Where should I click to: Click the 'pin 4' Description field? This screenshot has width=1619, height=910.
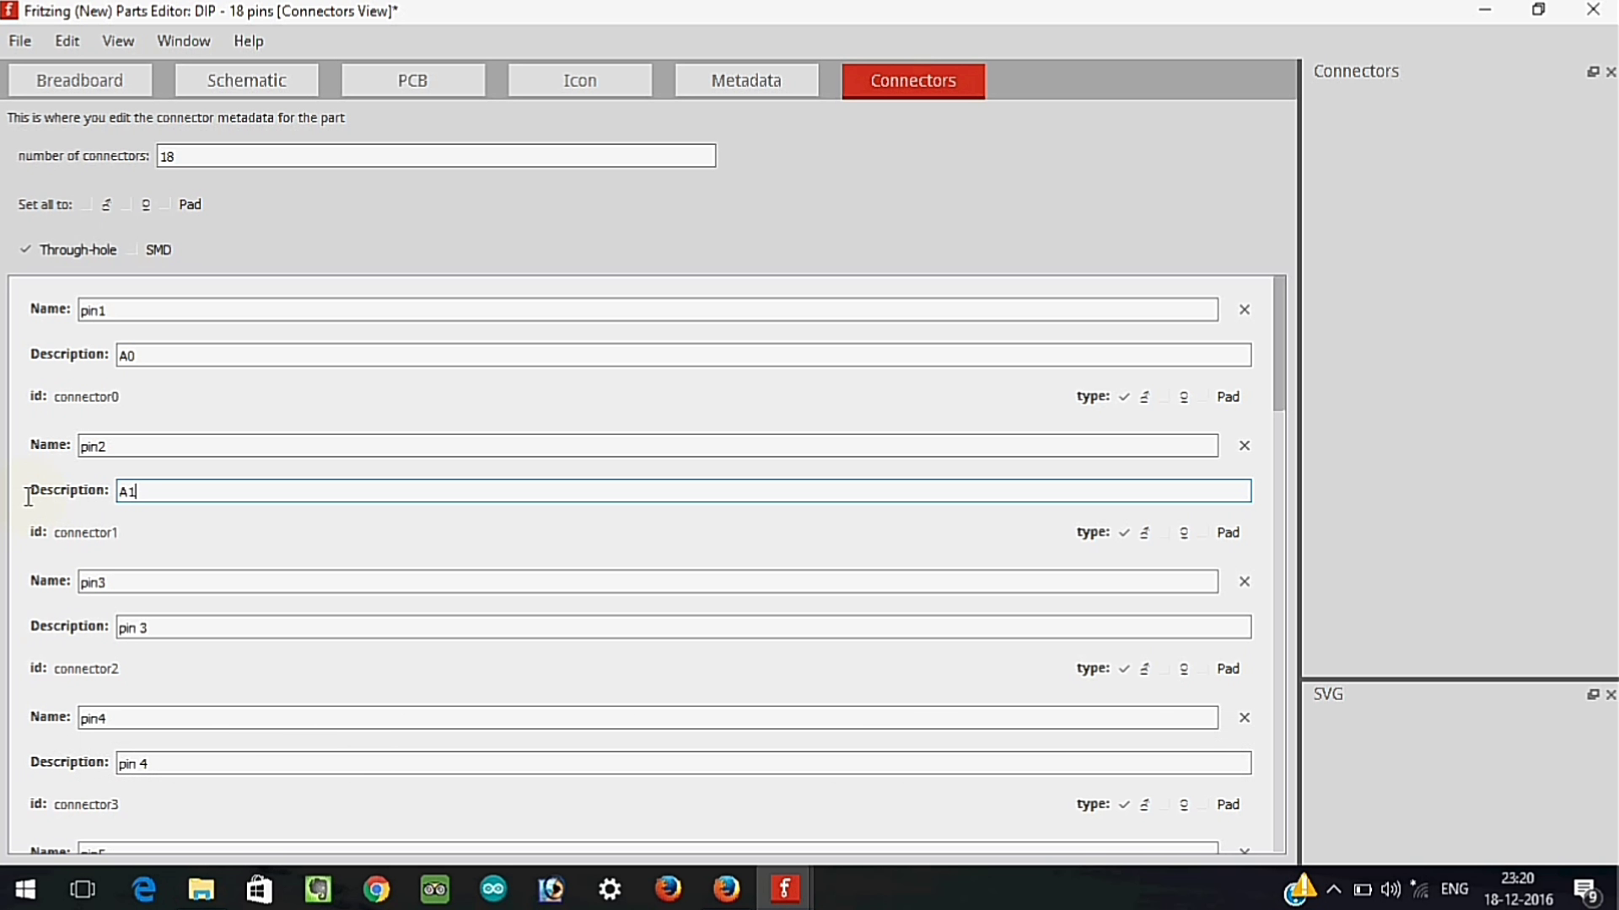point(684,763)
